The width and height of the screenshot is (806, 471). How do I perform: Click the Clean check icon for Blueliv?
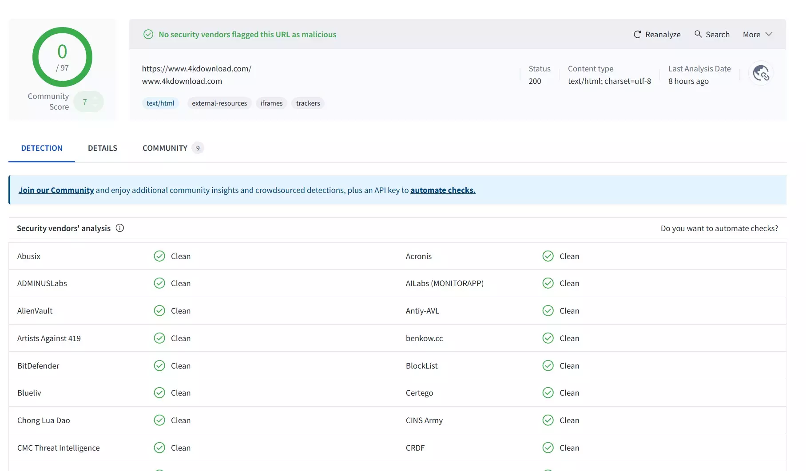[159, 392]
